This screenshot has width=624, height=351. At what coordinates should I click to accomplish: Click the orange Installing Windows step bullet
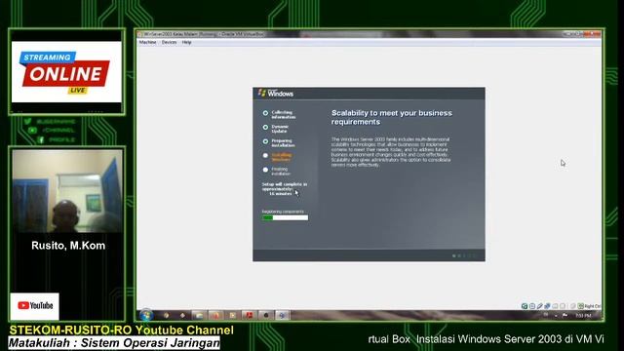(265, 156)
